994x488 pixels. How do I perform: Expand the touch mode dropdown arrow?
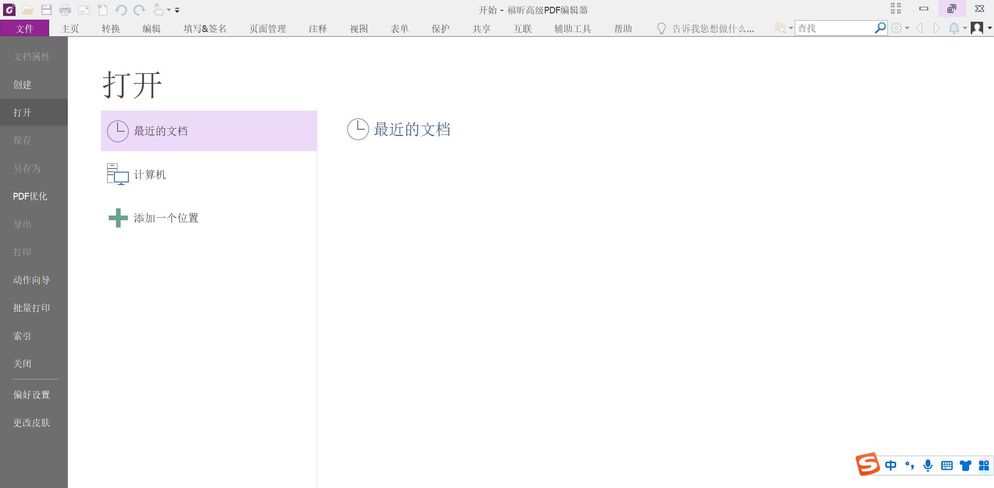coord(167,10)
